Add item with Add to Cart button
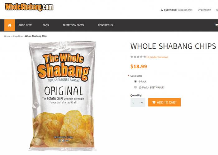The height and width of the screenshot is (155, 218). click(164, 102)
